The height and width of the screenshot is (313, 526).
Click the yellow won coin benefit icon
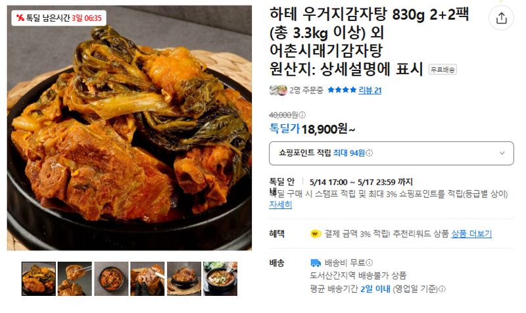(316, 233)
